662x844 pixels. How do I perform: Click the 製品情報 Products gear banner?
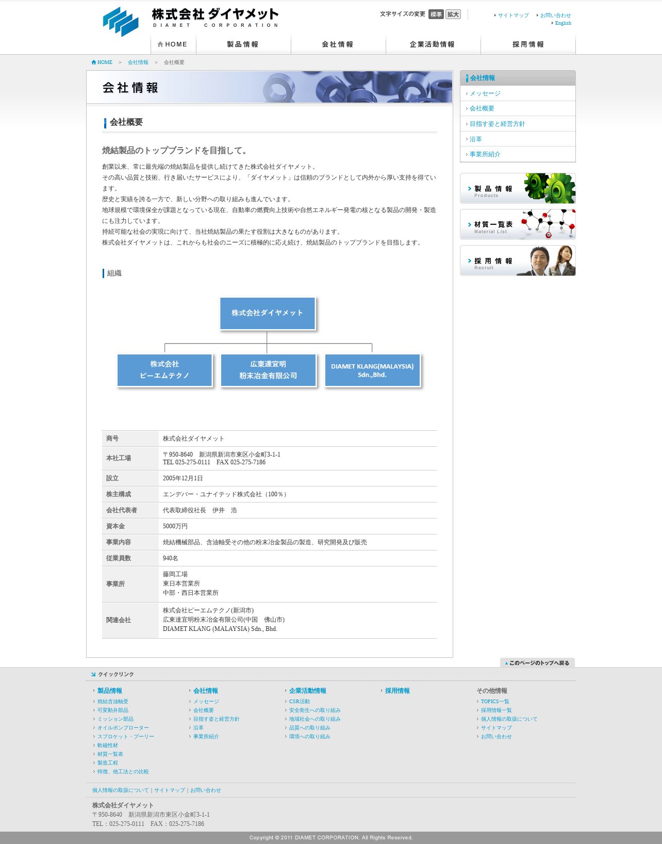click(518, 188)
